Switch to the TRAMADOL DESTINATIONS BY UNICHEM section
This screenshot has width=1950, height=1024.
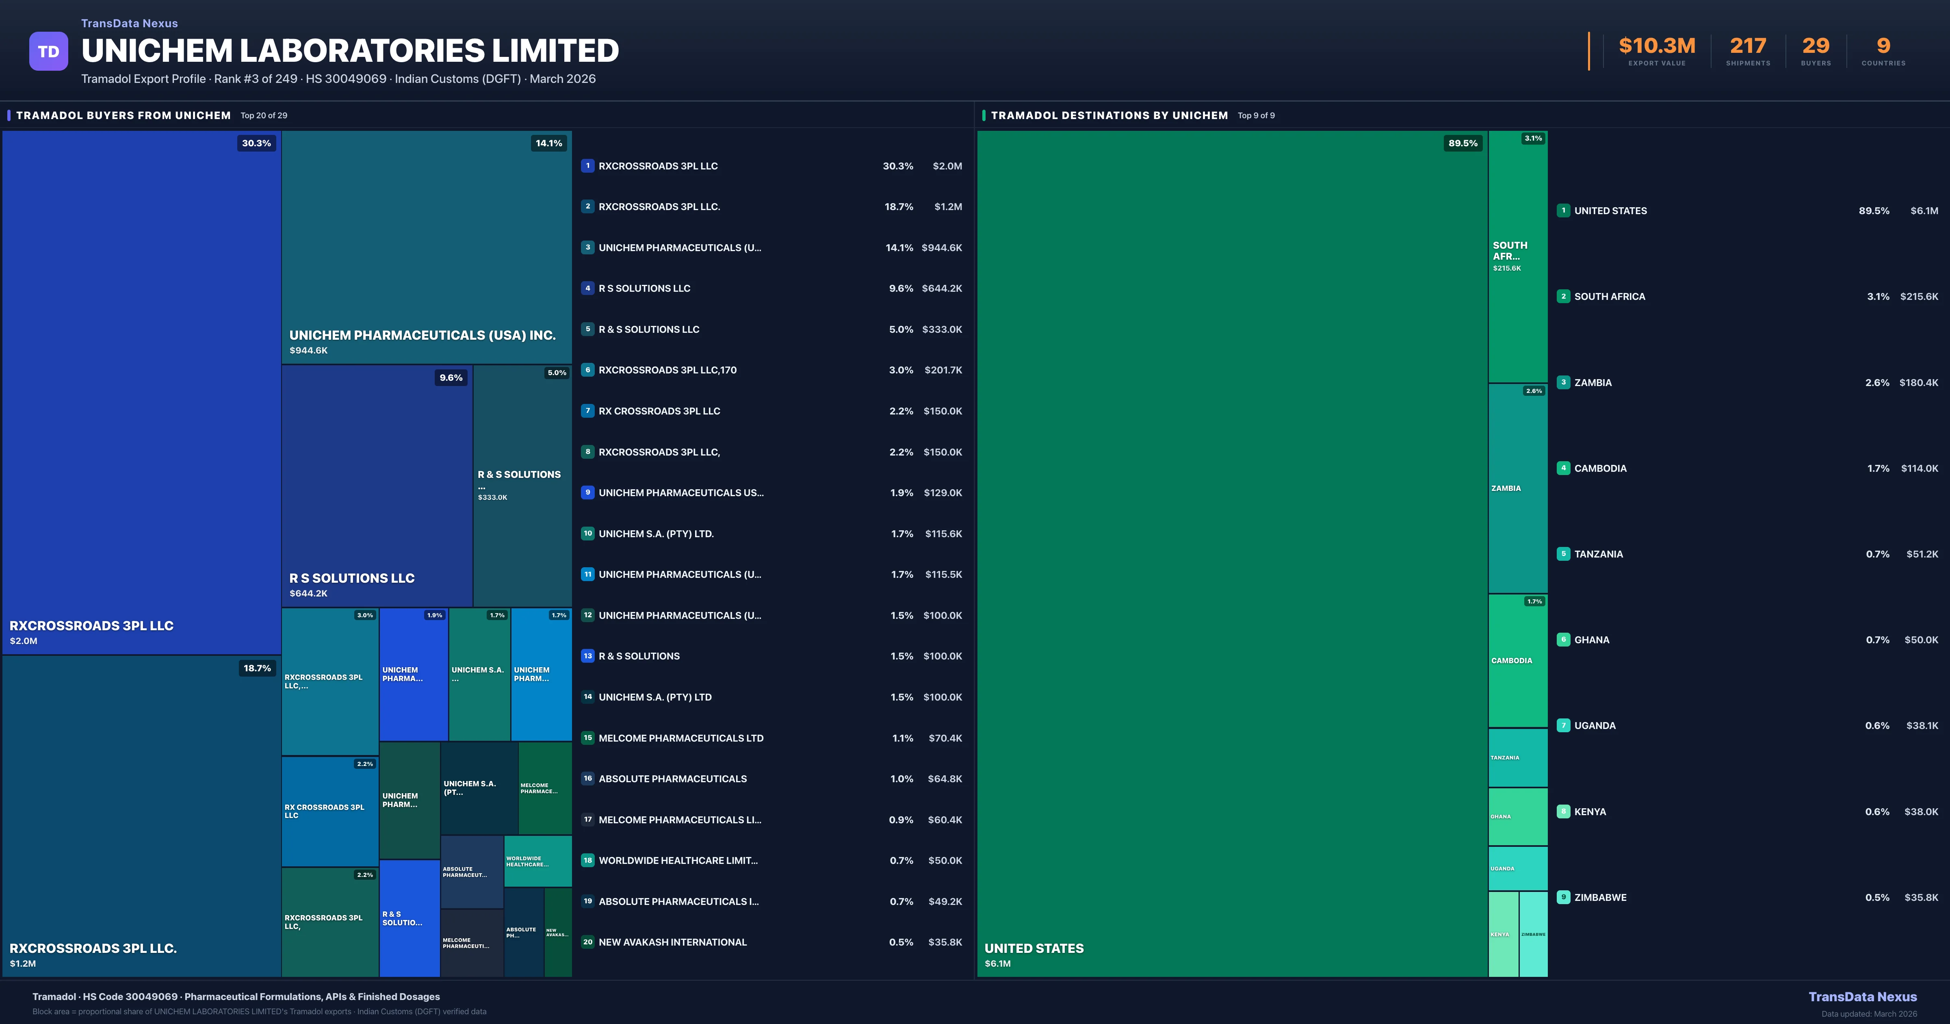(1110, 115)
